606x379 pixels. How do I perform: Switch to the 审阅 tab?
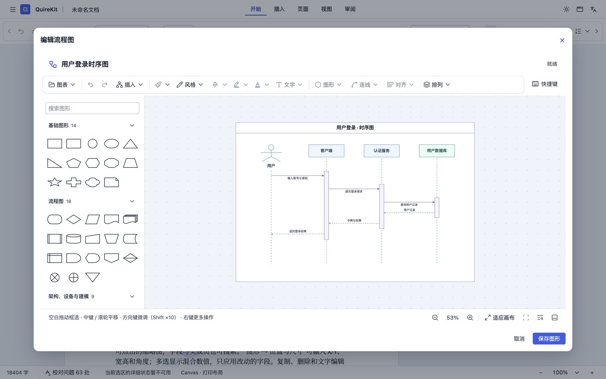[350, 9]
